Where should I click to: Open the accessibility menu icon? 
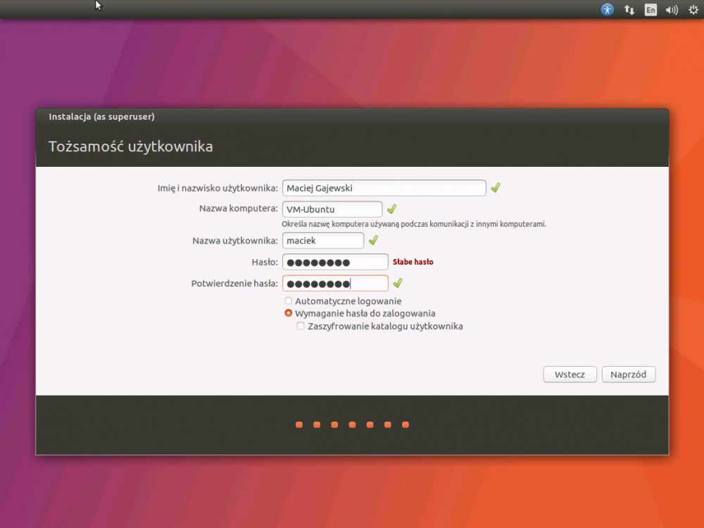(x=607, y=9)
